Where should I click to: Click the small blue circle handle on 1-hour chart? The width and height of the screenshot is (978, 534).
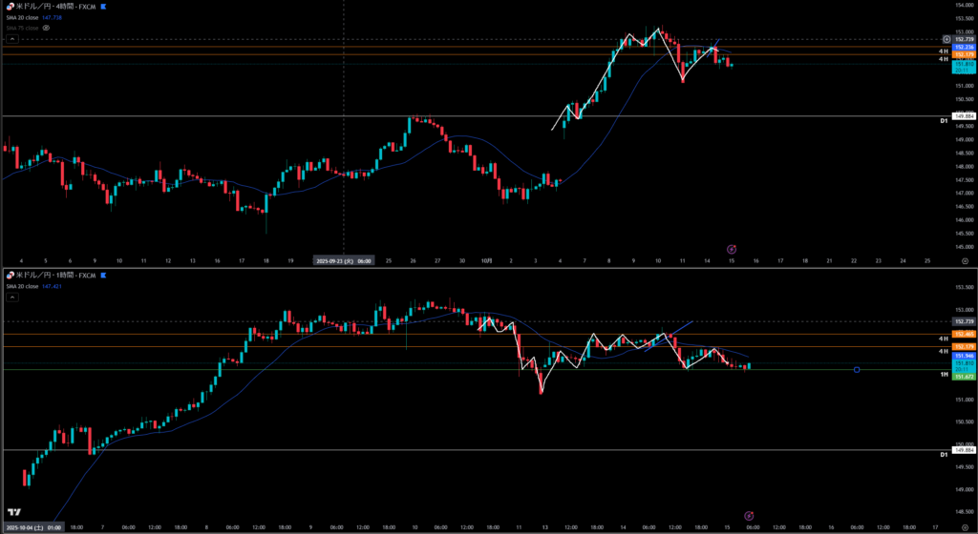(x=857, y=369)
